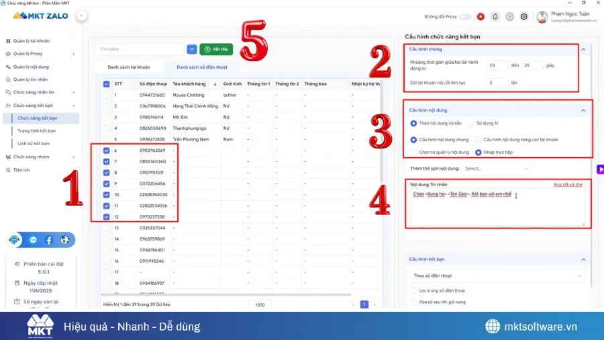Switch to Danh sách tài khoản tab
The height and width of the screenshot is (340, 604).
[x=129, y=67]
